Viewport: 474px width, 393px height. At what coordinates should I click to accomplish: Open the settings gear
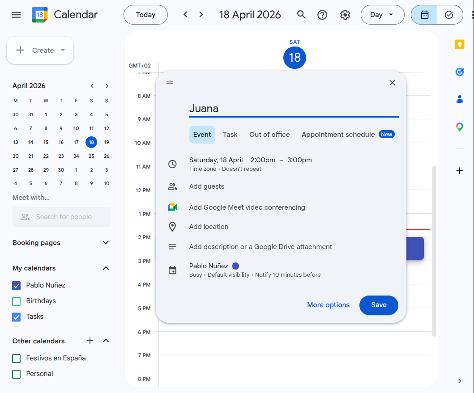(x=345, y=14)
